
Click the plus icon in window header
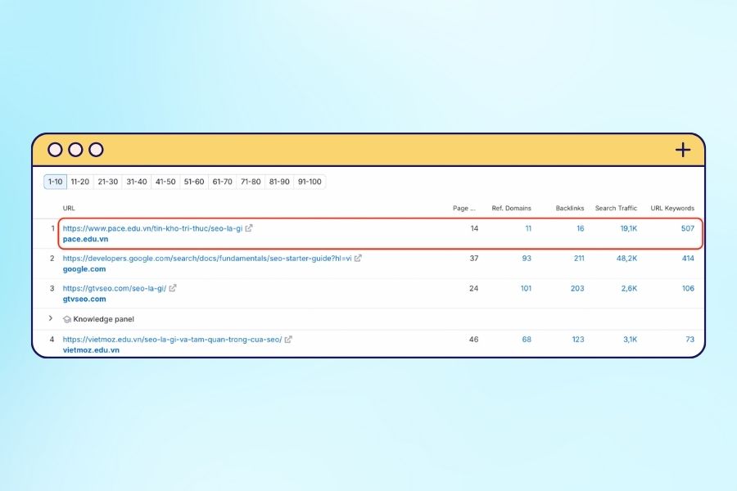tap(683, 150)
